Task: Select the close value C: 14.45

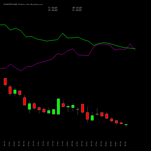Action: (53, 8)
